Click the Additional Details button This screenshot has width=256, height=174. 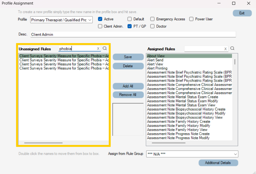point(218,163)
